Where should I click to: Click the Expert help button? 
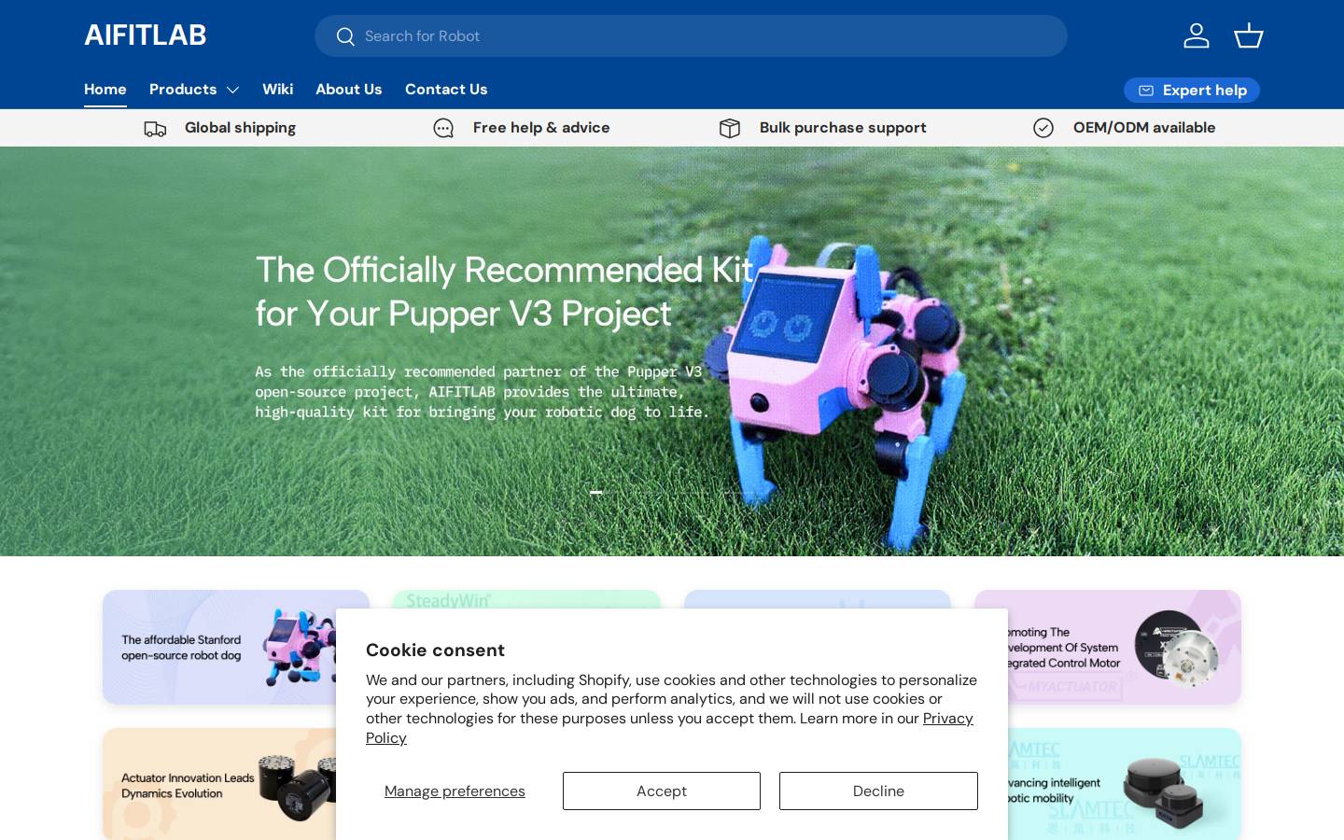coord(1192,91)
